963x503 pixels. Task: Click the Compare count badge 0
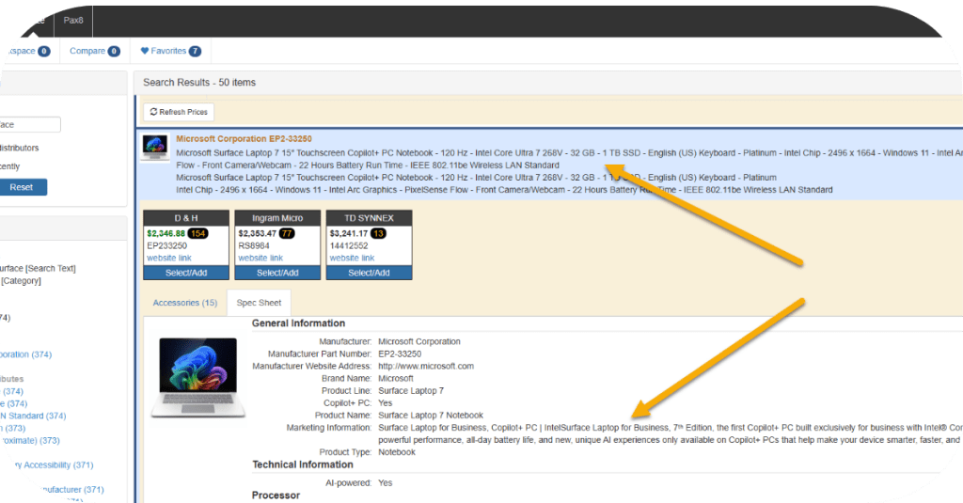114,51
